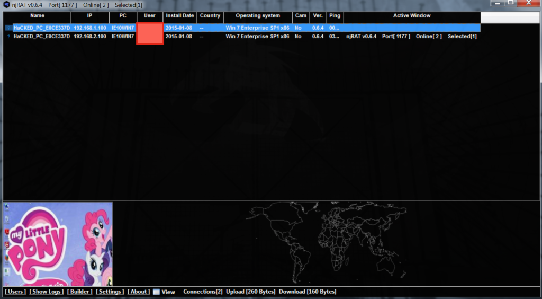Click the About link
The width and height of the screenshot is (542, 299).
pos(139,292)
